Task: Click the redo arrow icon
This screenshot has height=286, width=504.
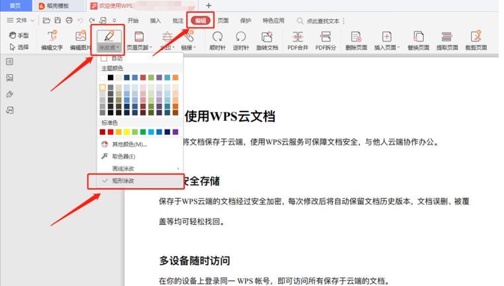Action: coord(92,20)
